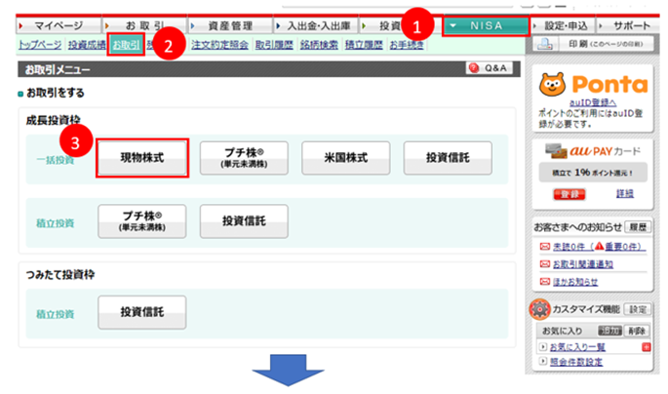The image size is (668, 394).
Task: Click the 印刷 print page button
Action: (594, 44)
